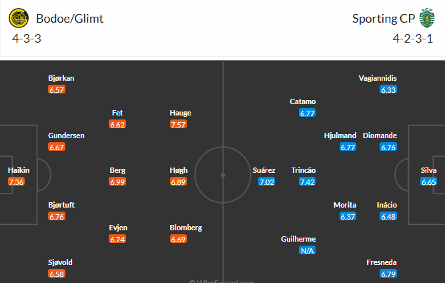Select Høgh's 6.89 rating badge
Image resolution: width=445 pixels, height=283 pixels.
178,182
